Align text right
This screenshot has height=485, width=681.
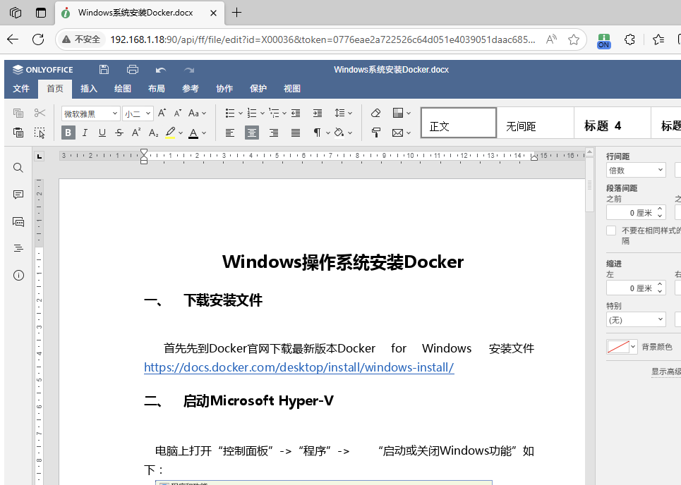click(x=274, y=133)
